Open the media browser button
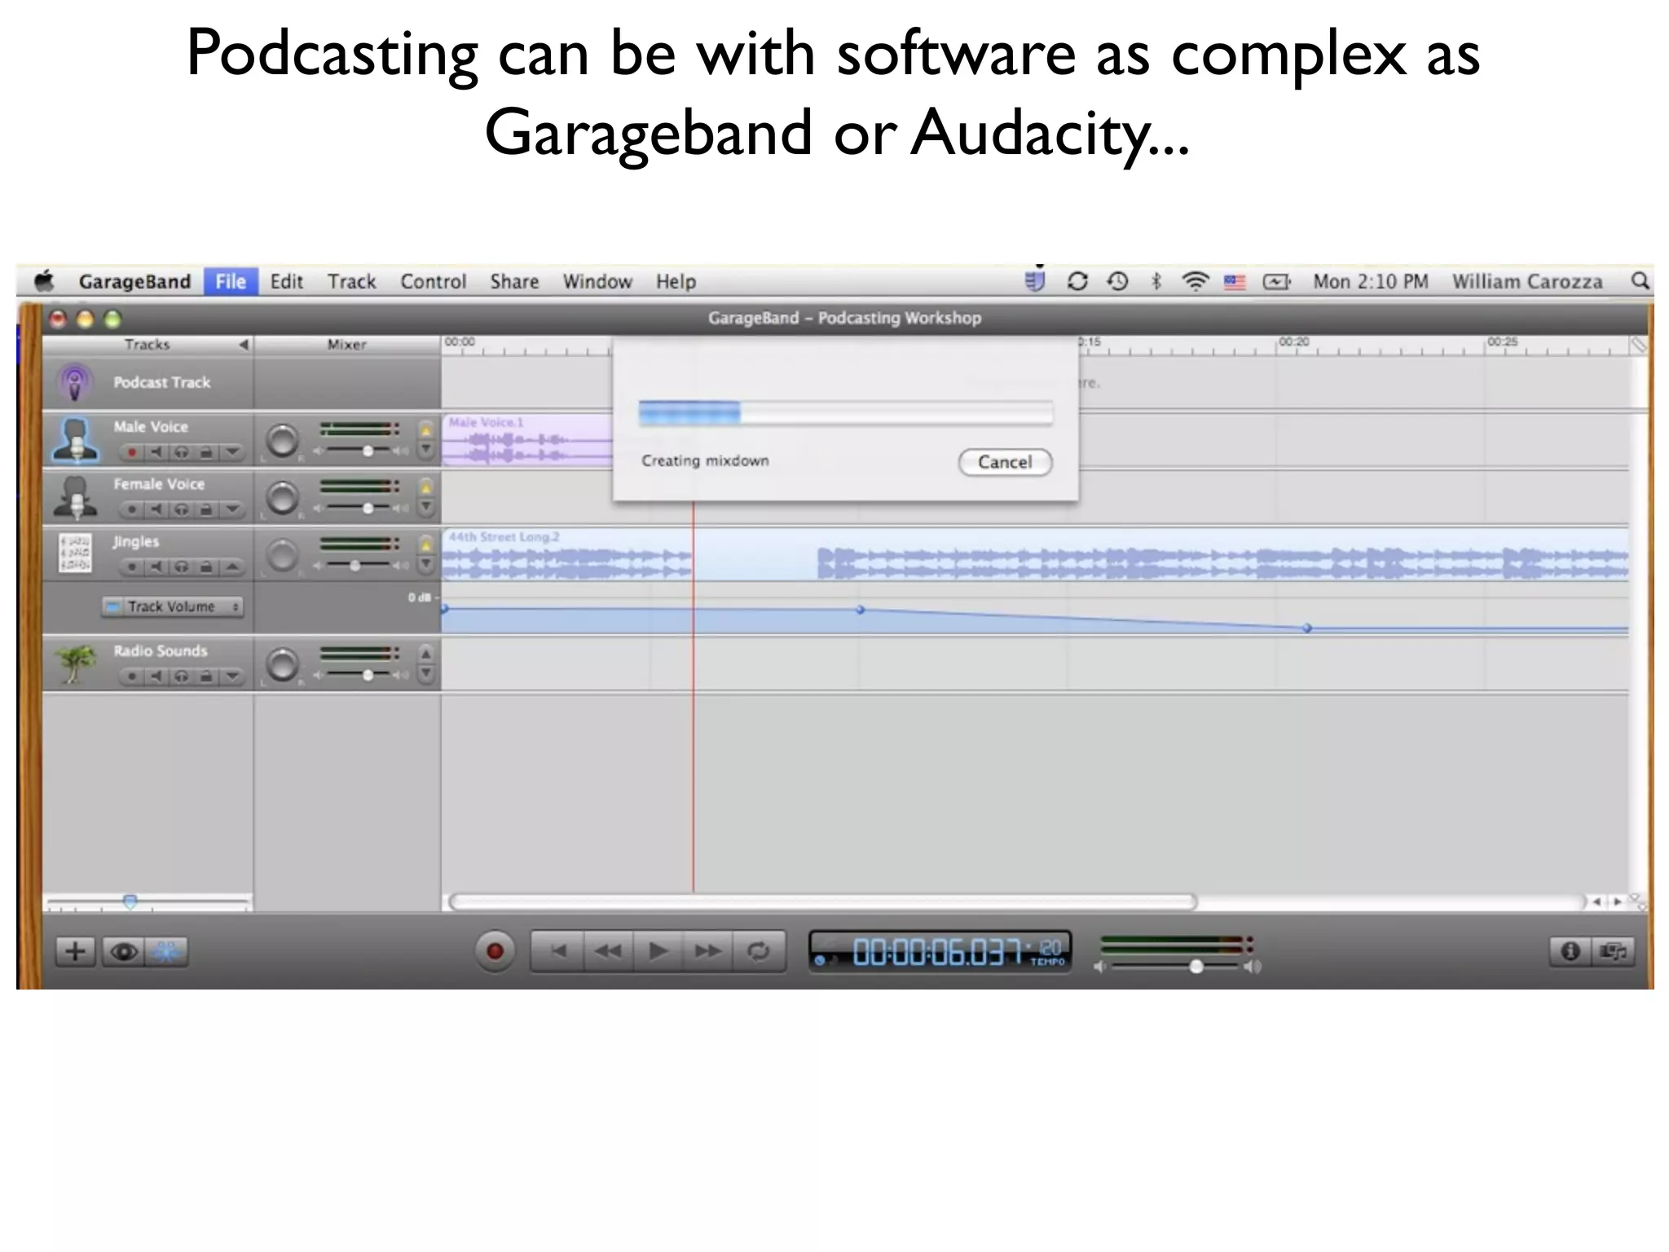This screenshot has width=1669, height=1252. [1614, 951]
